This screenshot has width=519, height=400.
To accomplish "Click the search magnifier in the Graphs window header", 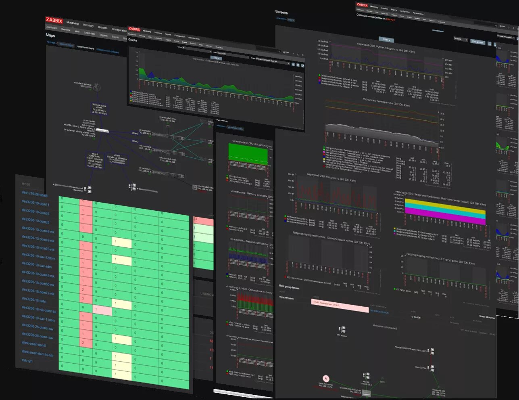I will [279, 52].
